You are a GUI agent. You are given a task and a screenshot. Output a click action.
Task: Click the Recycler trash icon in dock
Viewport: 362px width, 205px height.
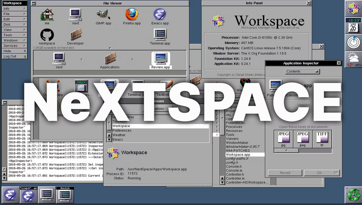click(x=353, y=195)
